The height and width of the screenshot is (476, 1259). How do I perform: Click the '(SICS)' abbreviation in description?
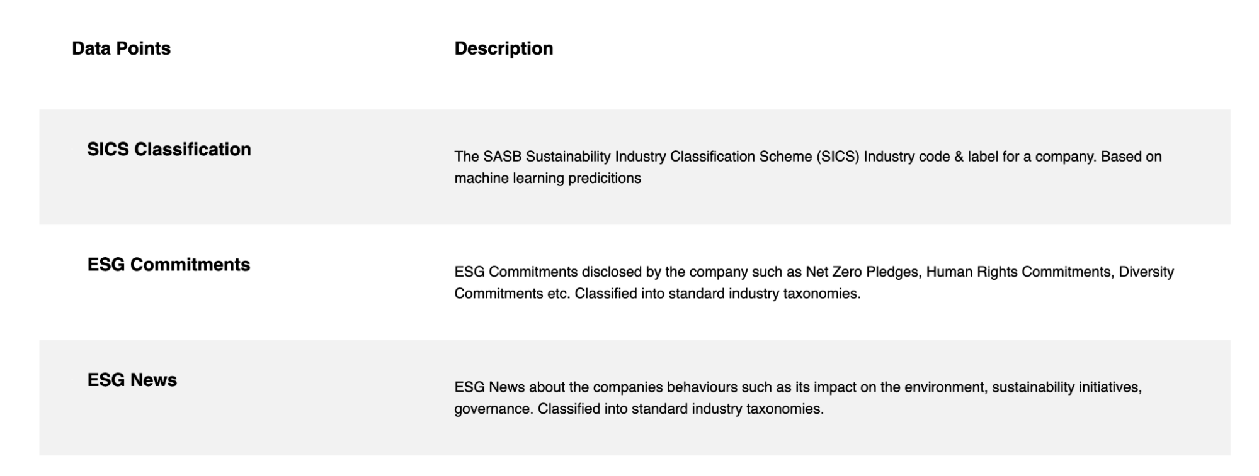(838, 157)
